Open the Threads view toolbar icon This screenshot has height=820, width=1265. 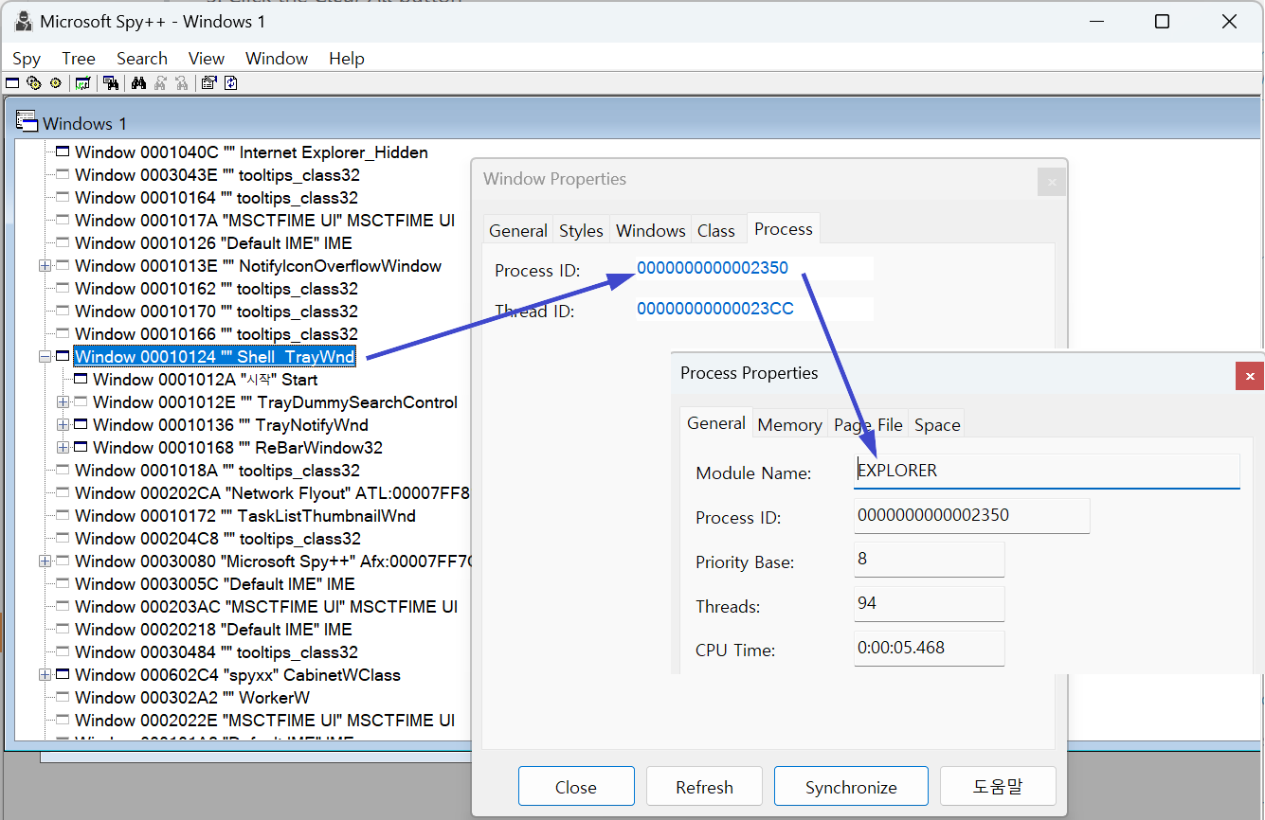[55, 83]
